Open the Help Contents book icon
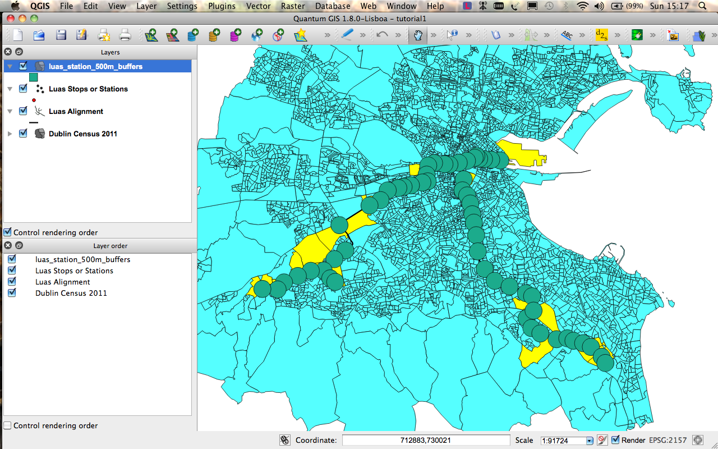The height and width of the screenshot is (449, 718). click(x=495, y=35)
